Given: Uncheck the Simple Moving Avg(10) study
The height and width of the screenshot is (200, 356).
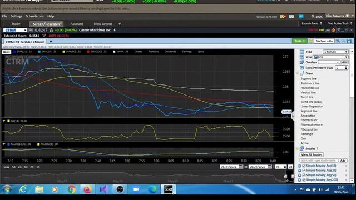Looking at the screenshot, I should click(x=304, y=166).
